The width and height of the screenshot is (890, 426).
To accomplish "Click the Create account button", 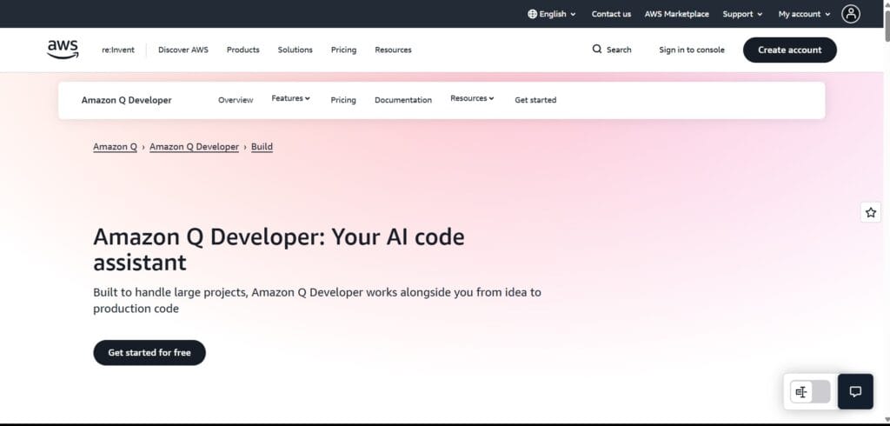I will click(x=789, y=50).
